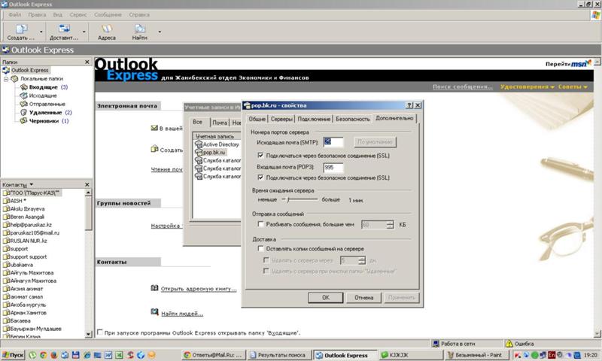This screenshot has height=361, width=602.
Task: Open the Удостоверения dropdown menu
Action: click(x=527, y=87)
